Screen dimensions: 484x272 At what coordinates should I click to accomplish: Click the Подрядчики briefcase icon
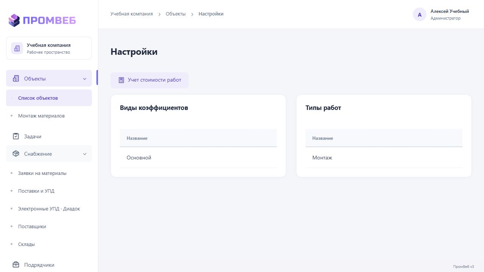[x=16, y=265]
